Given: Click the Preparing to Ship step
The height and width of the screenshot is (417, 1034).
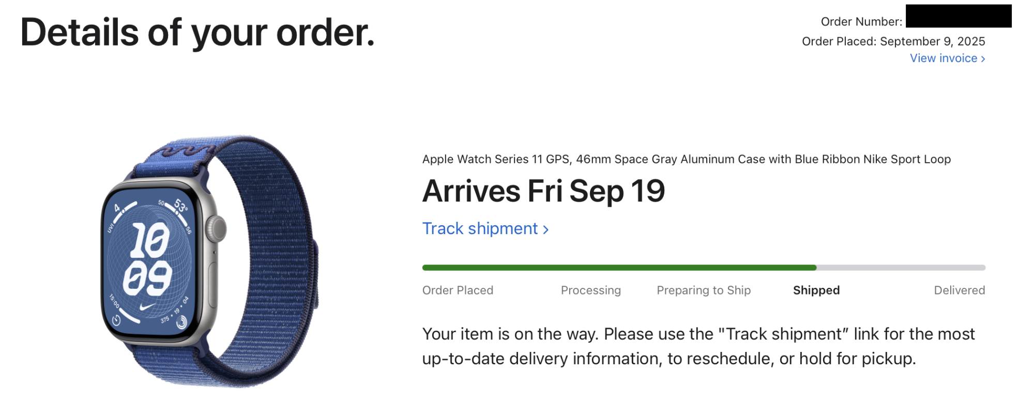Looking at the screenshot, I should (703, 290).
